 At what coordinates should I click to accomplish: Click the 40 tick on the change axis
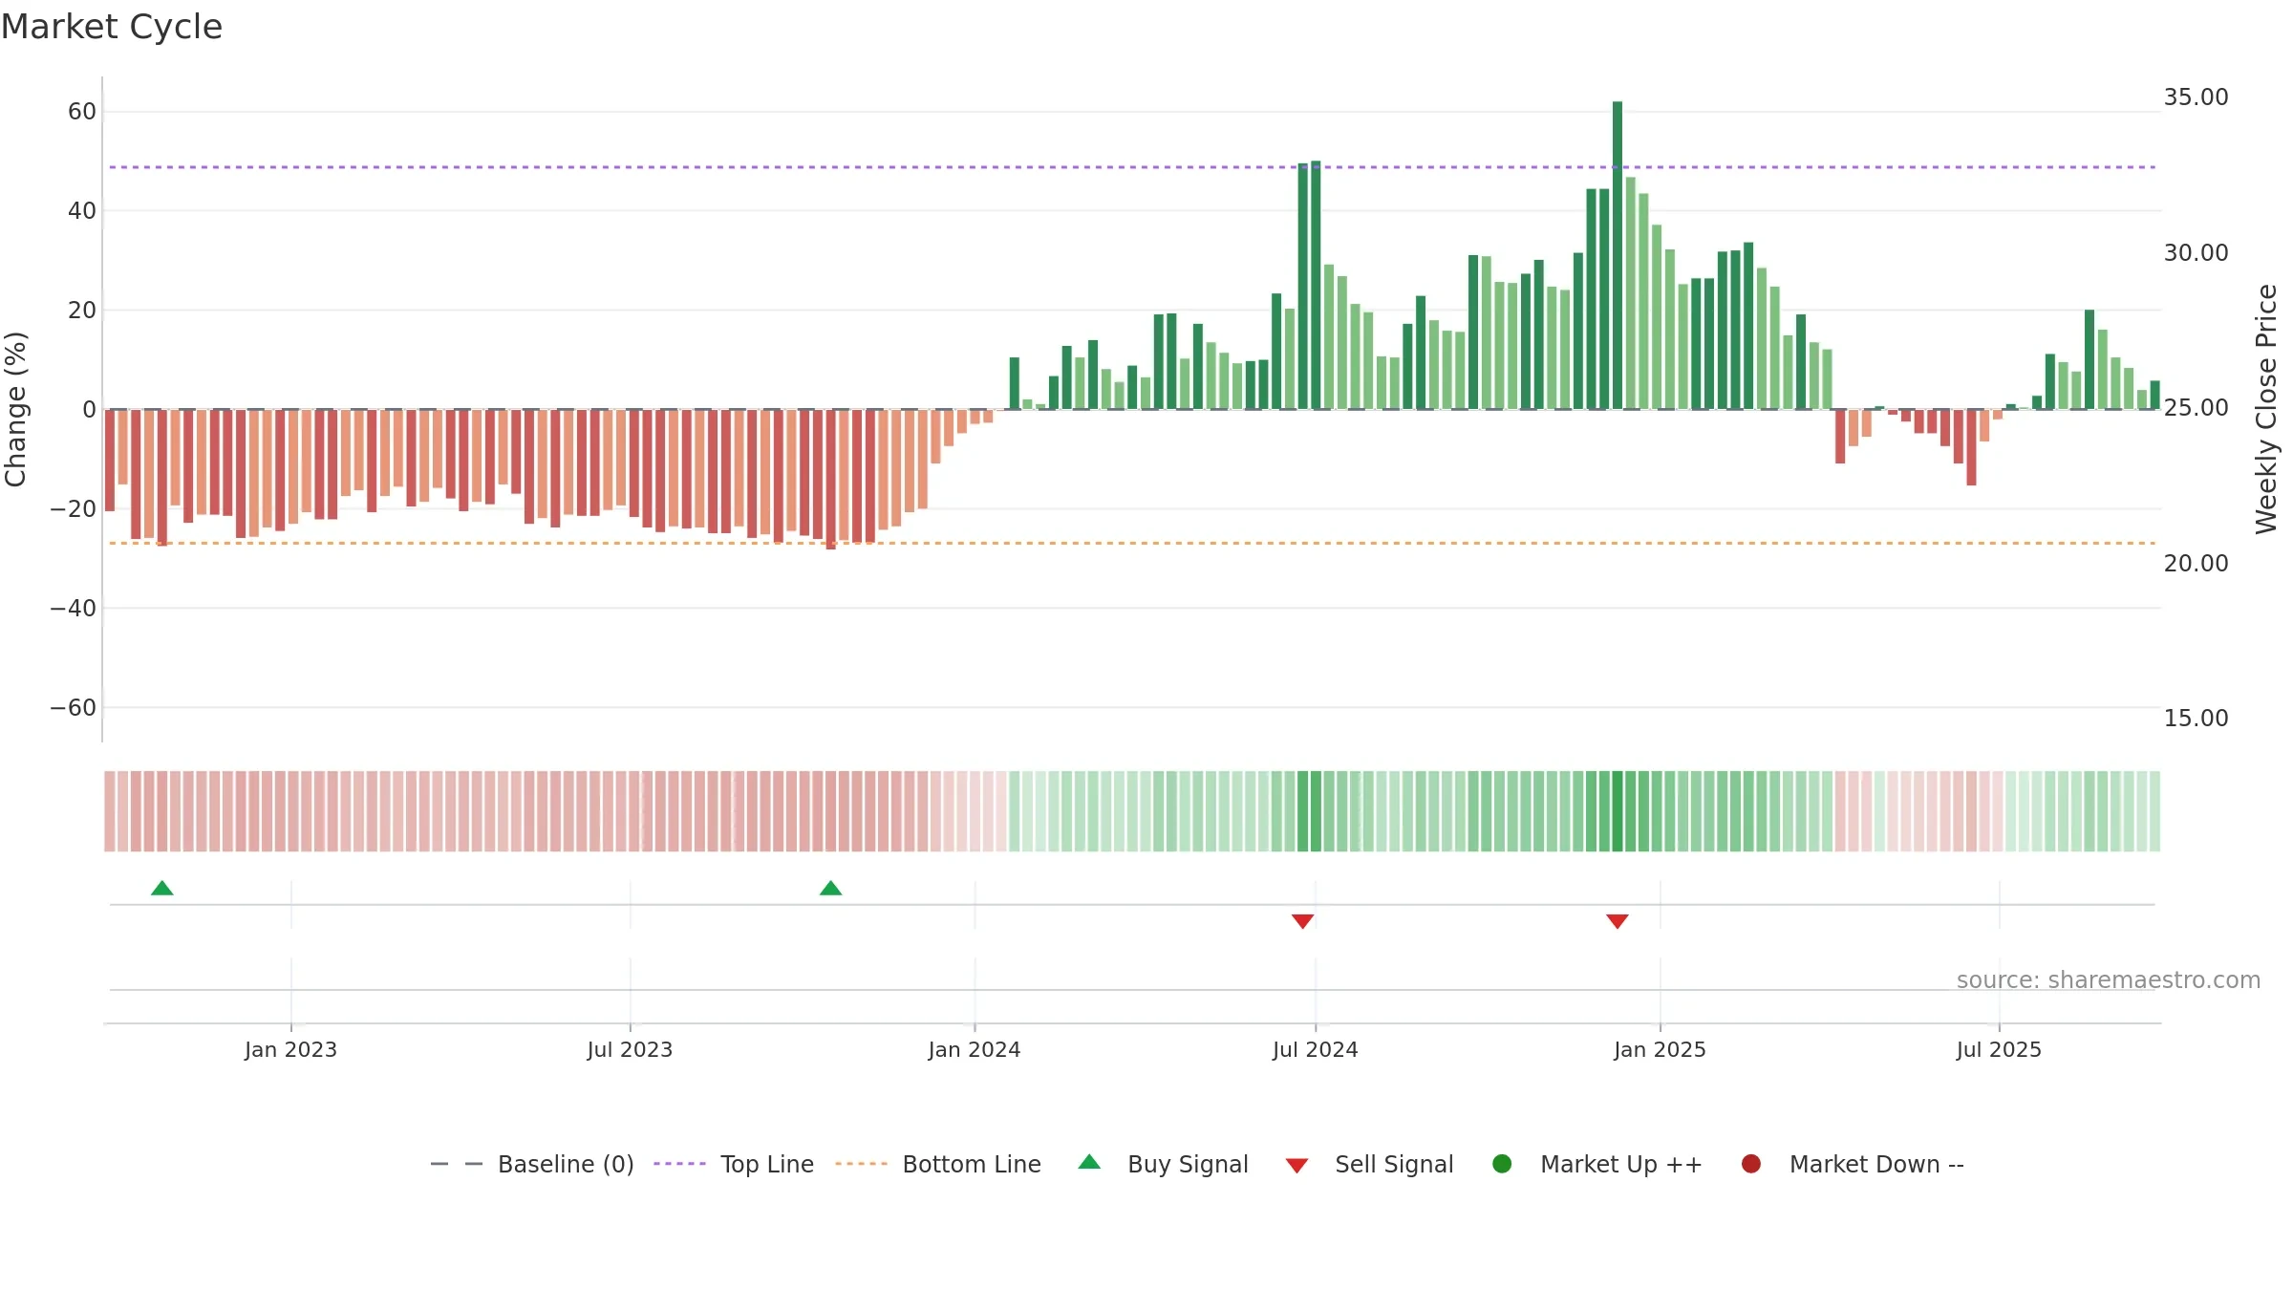(82, 211)
